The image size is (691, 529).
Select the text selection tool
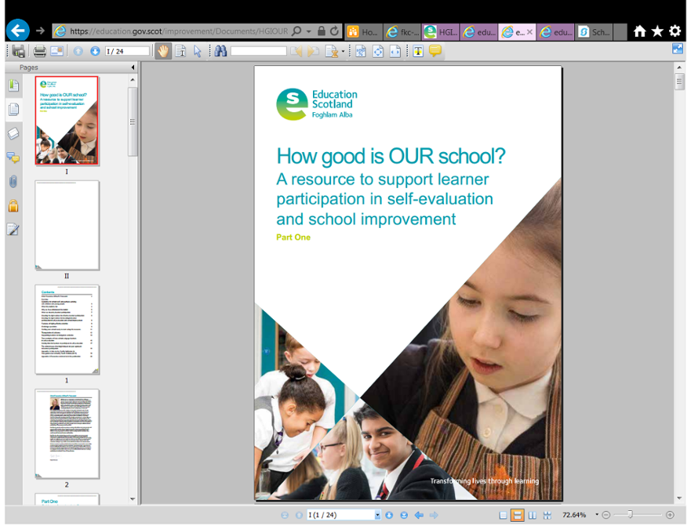(180, 52)
